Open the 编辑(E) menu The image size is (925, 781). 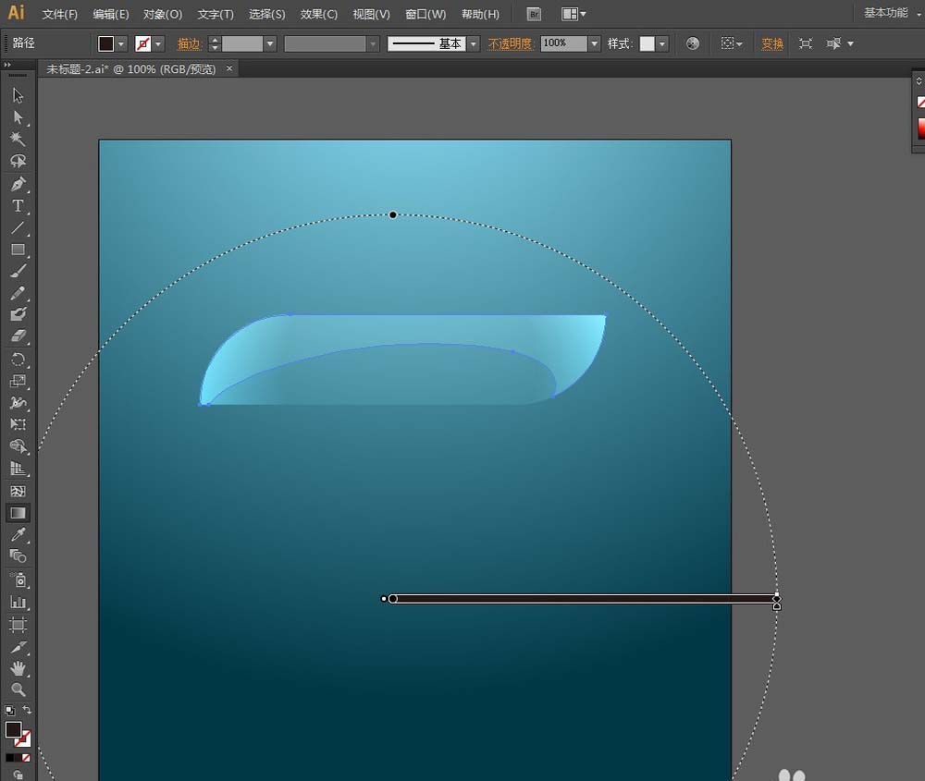(111, 14)
